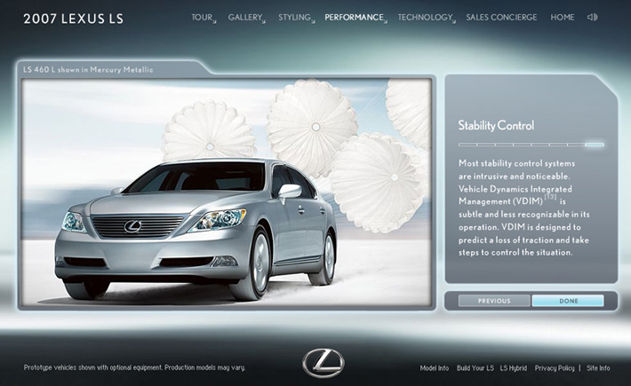
Task: Click the prototype vehicles disclaimer text
Action: 134,367
